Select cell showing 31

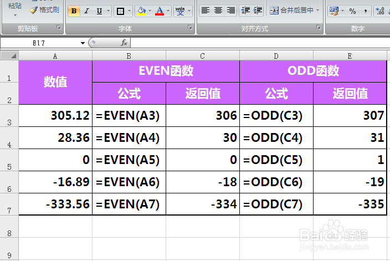(x=350, y=137)
